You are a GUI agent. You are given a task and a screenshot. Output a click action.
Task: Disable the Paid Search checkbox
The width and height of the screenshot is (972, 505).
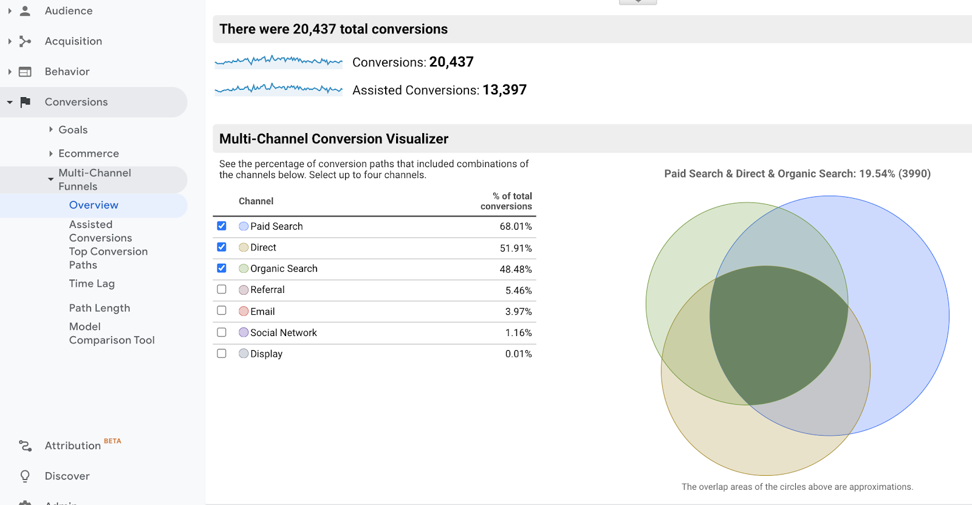[222, 225]
